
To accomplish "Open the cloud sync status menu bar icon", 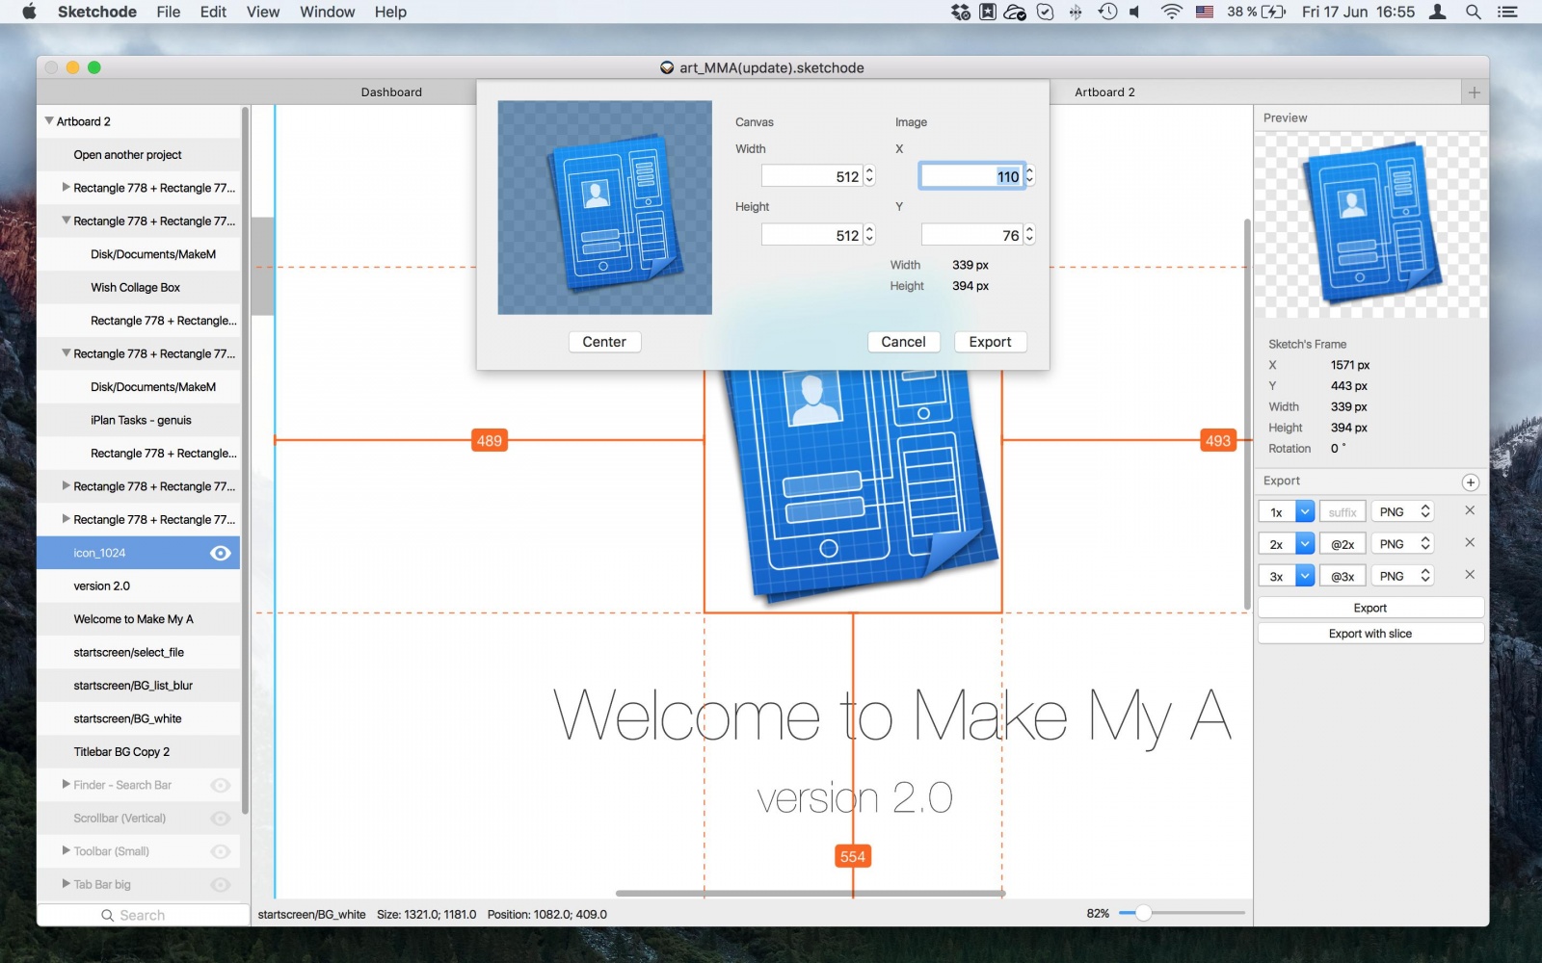I will pyautogui.click(x=1015, y=12).
